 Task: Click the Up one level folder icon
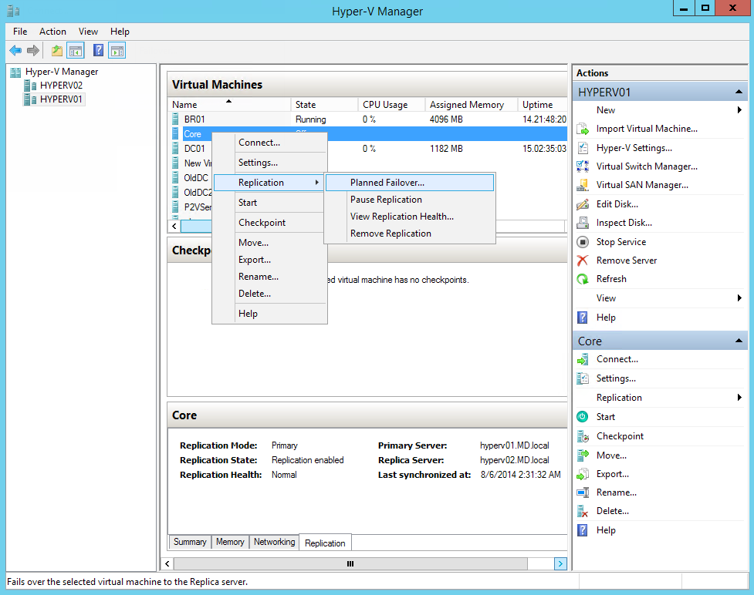57,50
